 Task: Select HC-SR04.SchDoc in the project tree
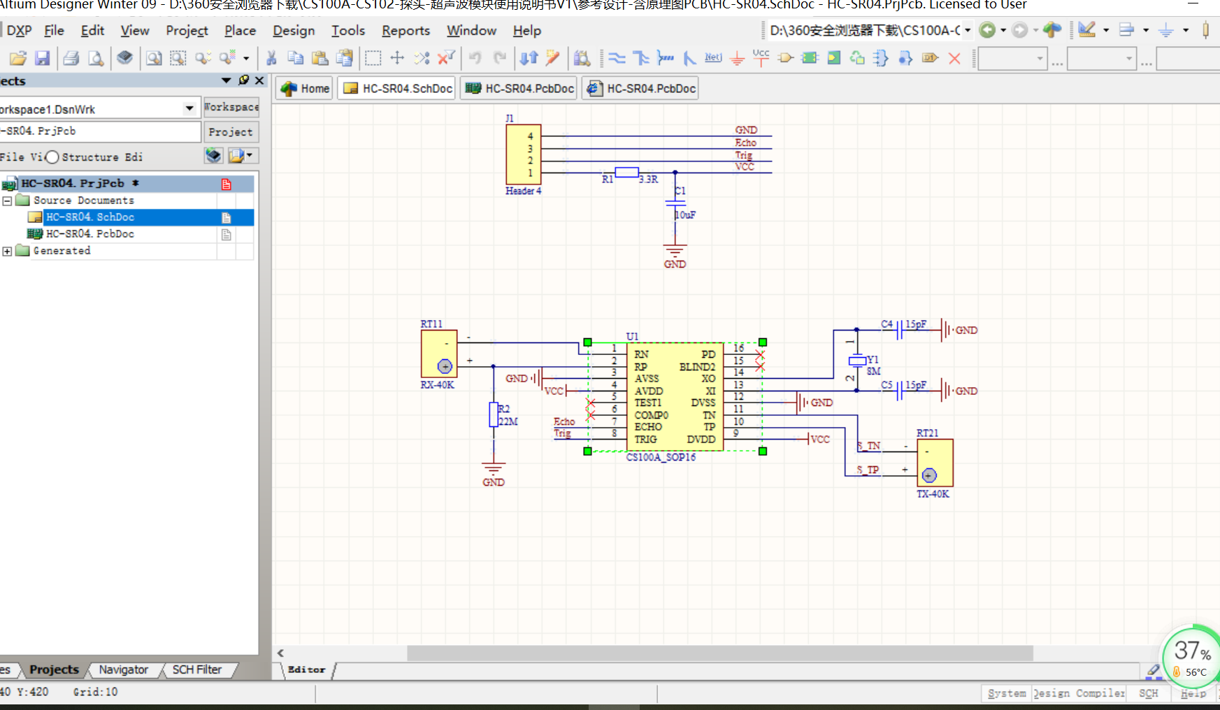coord(89,217)
